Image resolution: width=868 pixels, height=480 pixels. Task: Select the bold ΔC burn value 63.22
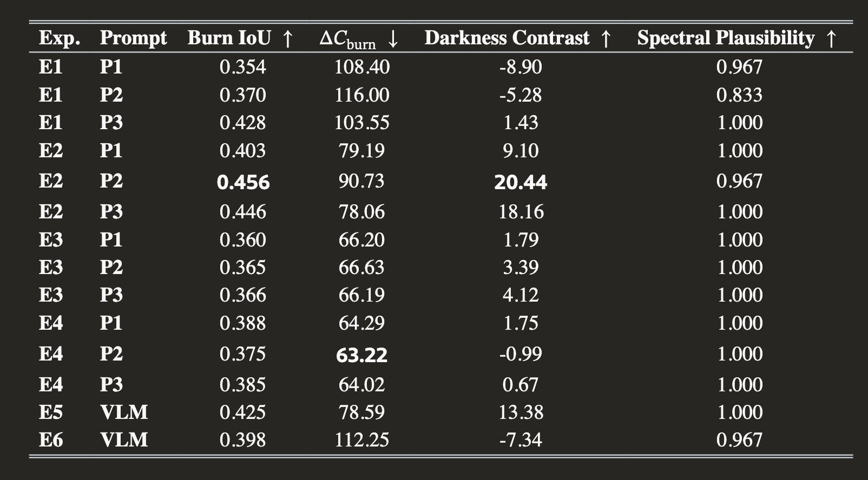pos(361,355)
